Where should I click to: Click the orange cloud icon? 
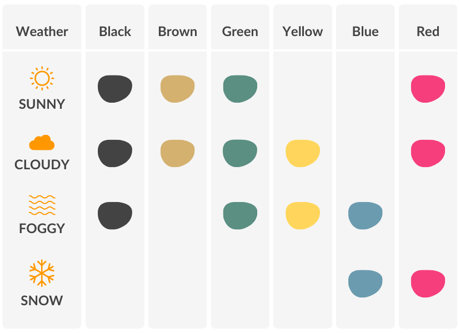click(x=42, y=143)
